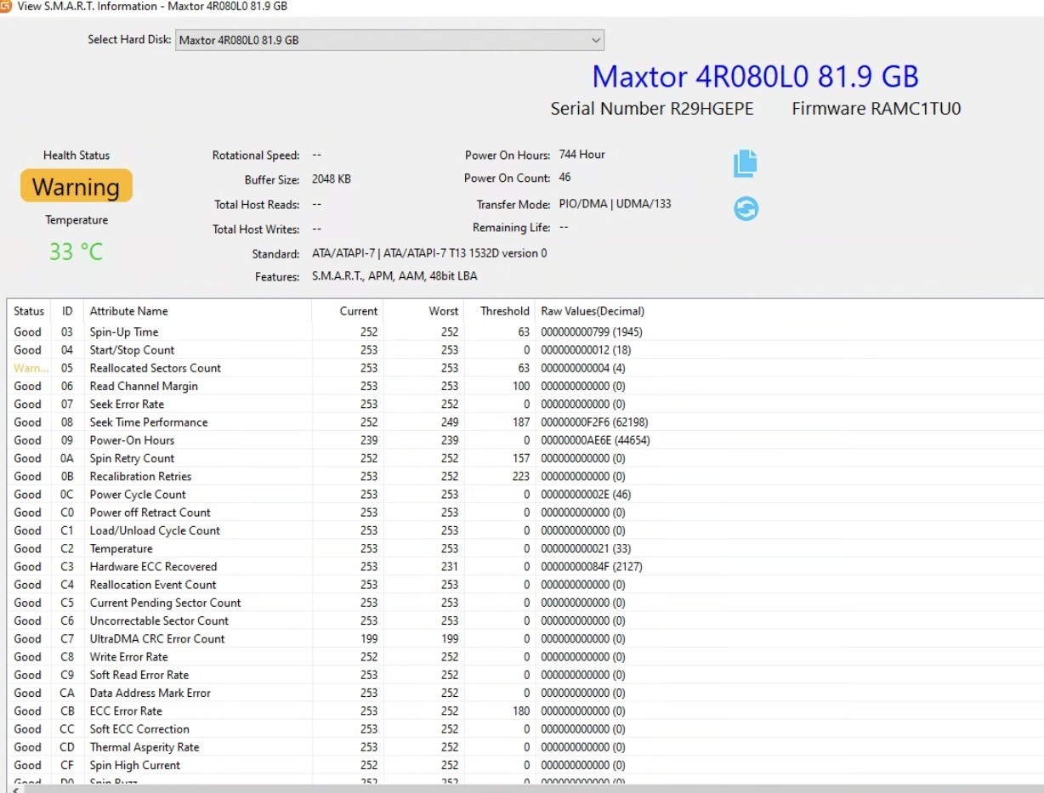This screenshot has height=793, width=1044.
Task: Select the Seek Error Rate row
Action: tap(525, 404)
